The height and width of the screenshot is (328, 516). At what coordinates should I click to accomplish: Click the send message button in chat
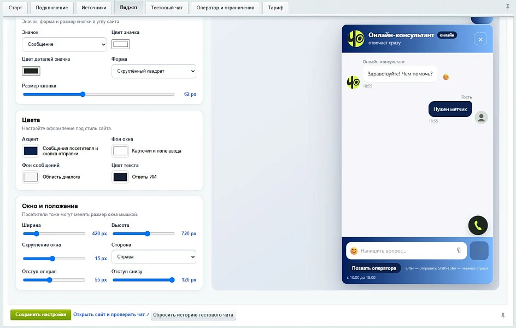479,251
